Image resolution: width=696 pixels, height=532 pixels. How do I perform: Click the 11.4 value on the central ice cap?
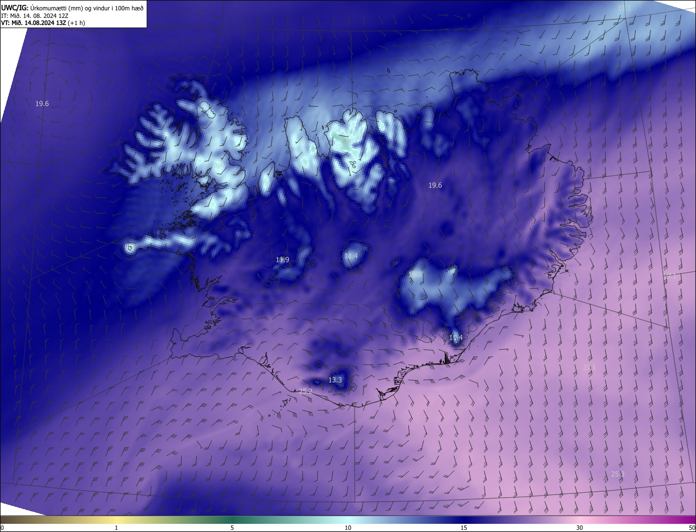pos(351,256)
